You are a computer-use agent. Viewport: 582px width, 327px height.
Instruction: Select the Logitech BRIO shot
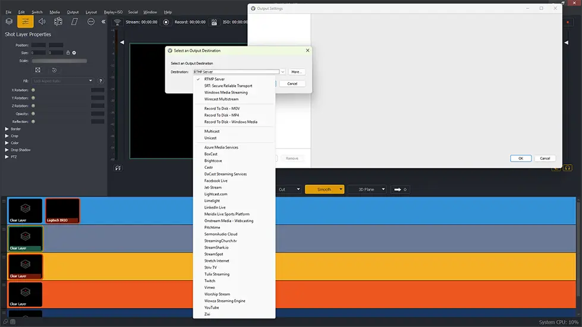(62, 210)
